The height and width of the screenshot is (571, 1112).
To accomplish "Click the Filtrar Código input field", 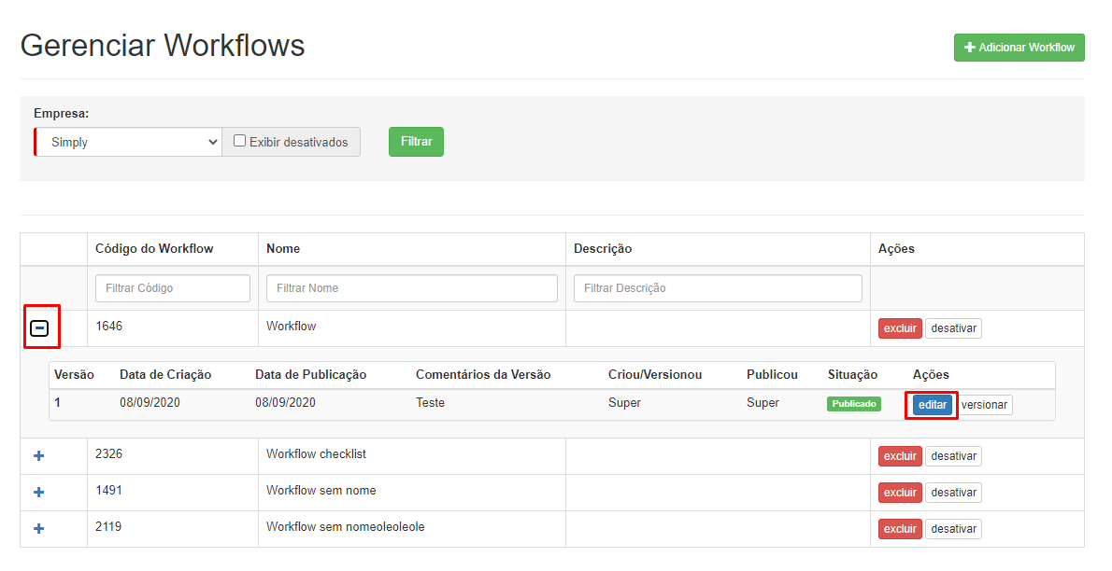I will pos(173,288).
